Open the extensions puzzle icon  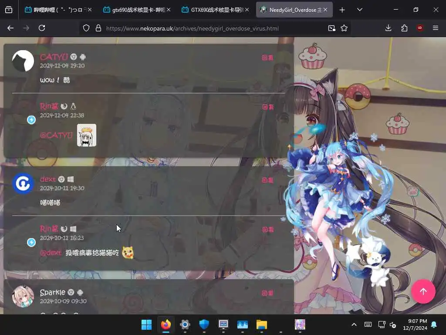pos(404,28)
